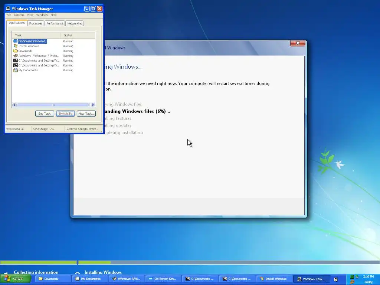Sort by the Status column header
The image size is (380, 285).
pos(78,35)
